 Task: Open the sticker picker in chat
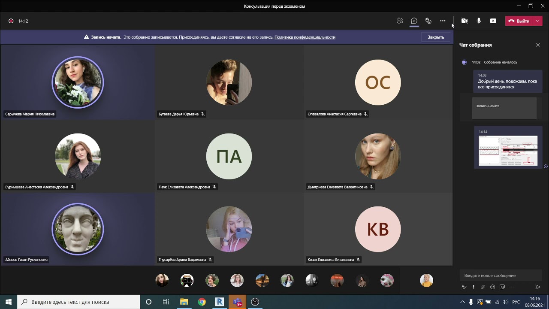(502, 287)
